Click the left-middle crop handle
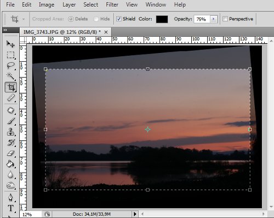This screenshot has height=218, width=274. click(45, 129)
